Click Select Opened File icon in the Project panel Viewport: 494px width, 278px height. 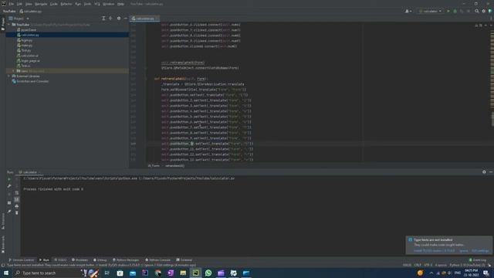tap(103, 19)
